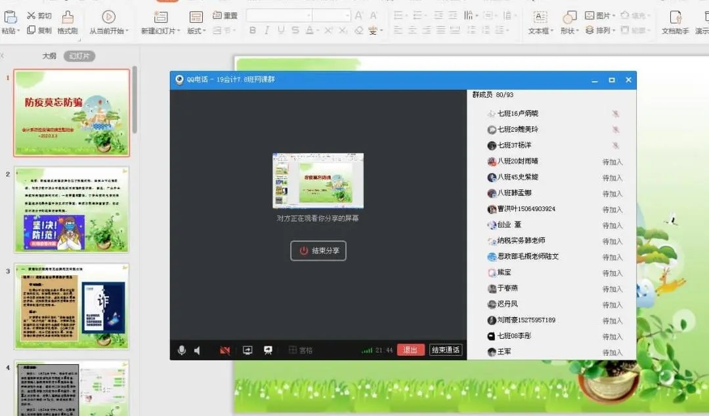Click the 剪切 scissors icon

[32, 16]
